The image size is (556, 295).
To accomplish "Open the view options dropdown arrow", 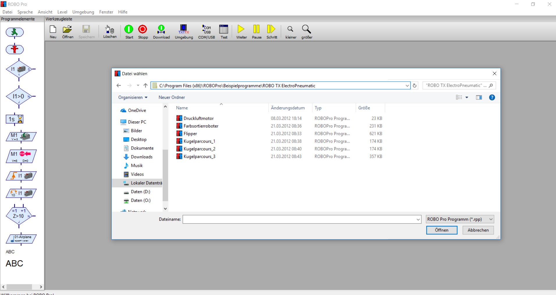I will 467,98.
